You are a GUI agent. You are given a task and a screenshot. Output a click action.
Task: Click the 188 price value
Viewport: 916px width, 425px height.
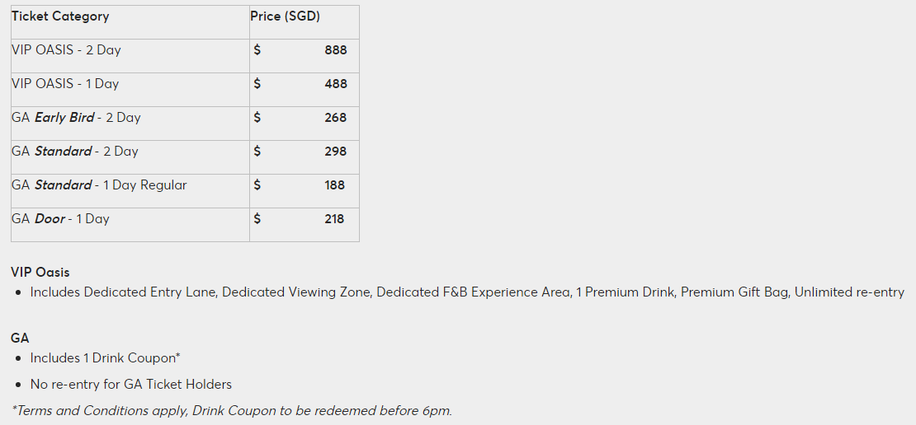[x=334, y=185]
